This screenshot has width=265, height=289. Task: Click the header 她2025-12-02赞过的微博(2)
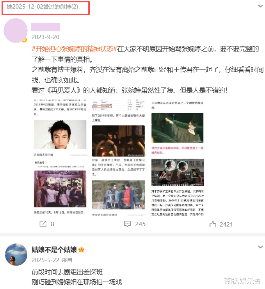[43, 7]
